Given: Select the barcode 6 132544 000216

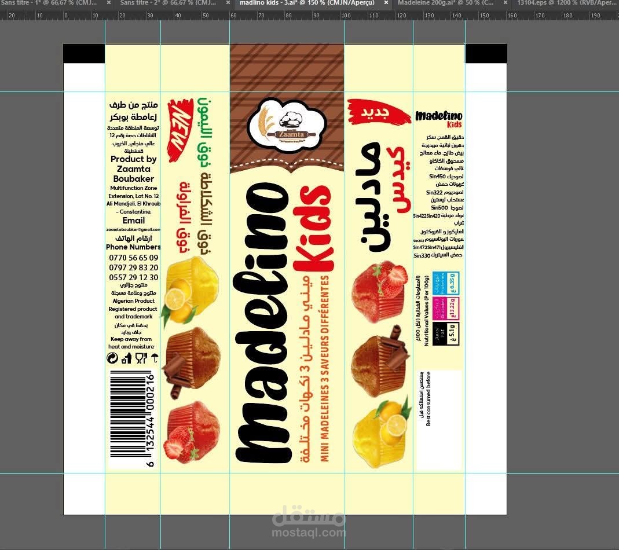Looking at the screenshot, I should pos(132,419).
